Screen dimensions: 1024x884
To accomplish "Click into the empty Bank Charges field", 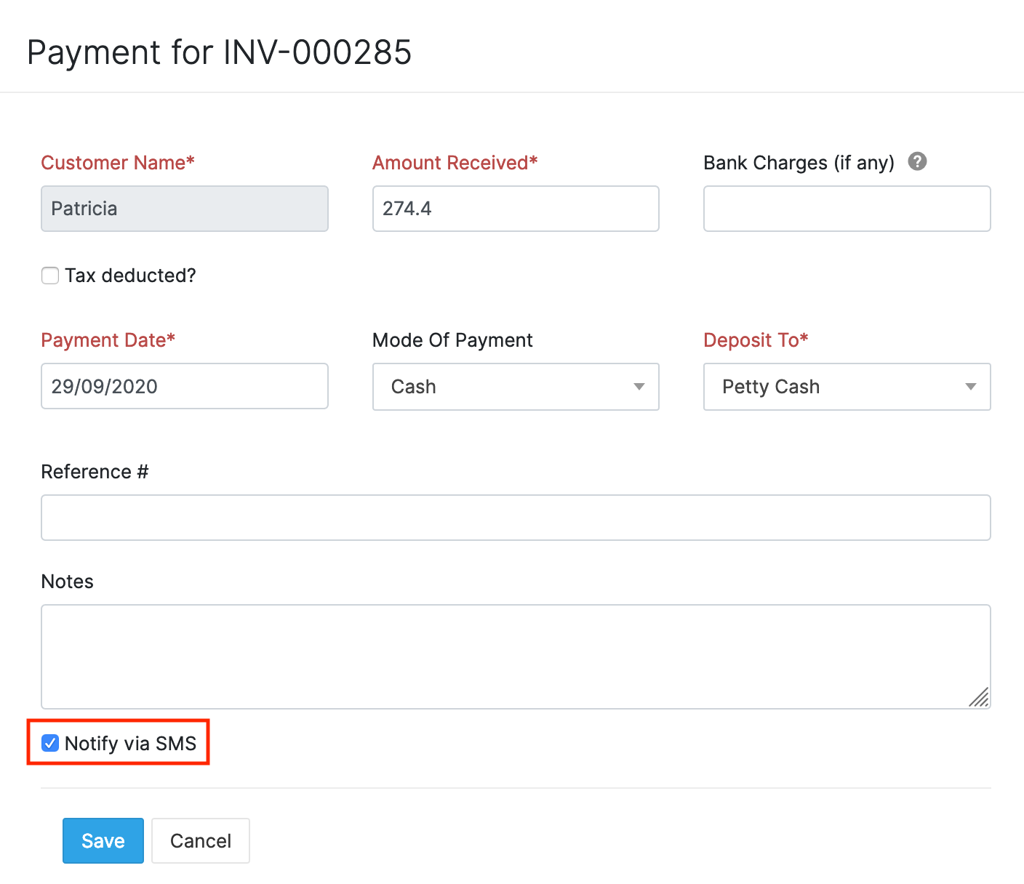I will [846, 209].
